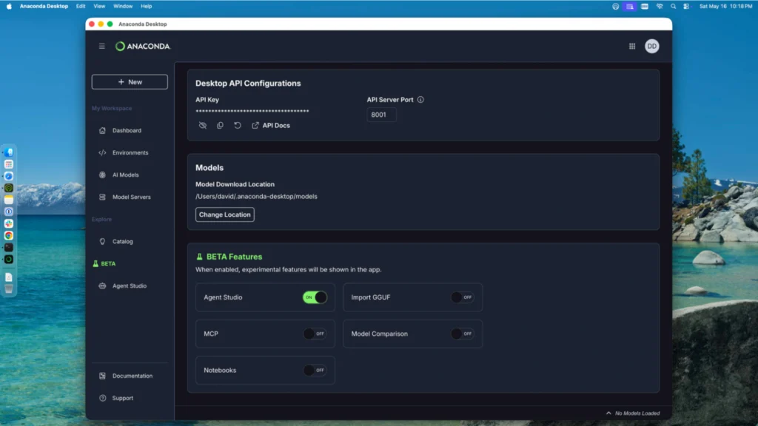The height and width of the screenshot is (426, 758).
Task: Click the BETA flask label in sidebar
Action: tap(104, 264)
